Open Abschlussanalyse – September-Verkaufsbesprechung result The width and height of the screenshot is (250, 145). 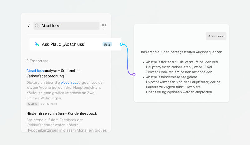click(54, 73)
